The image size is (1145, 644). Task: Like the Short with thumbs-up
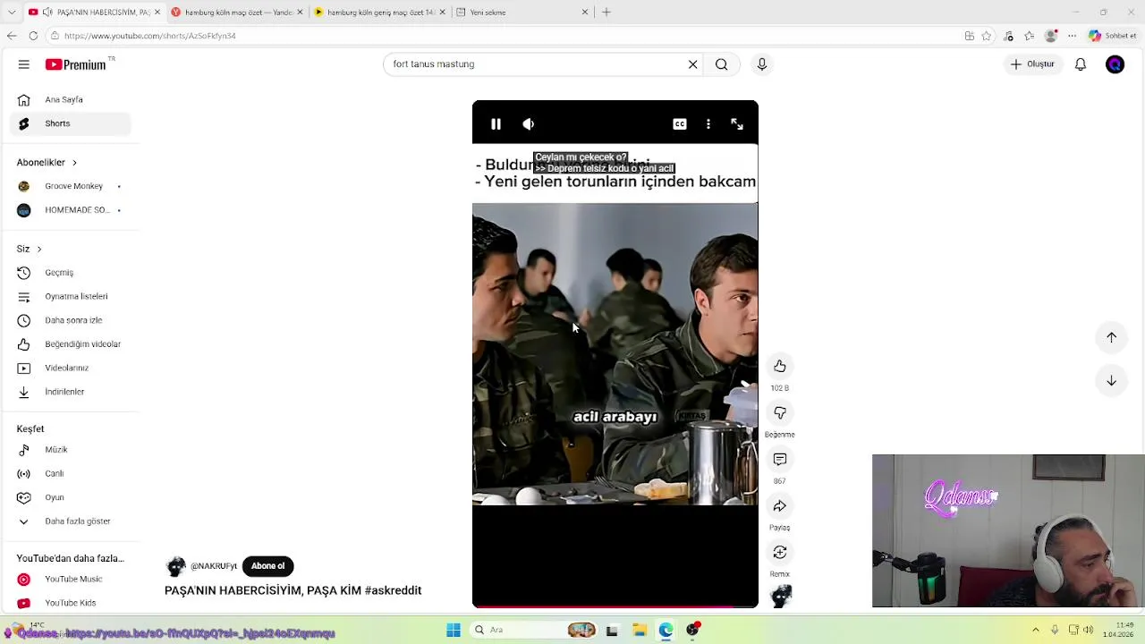pos(780,366)
